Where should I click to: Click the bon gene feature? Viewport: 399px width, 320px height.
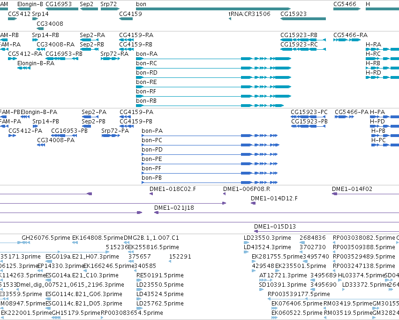(x=213, y=9)
